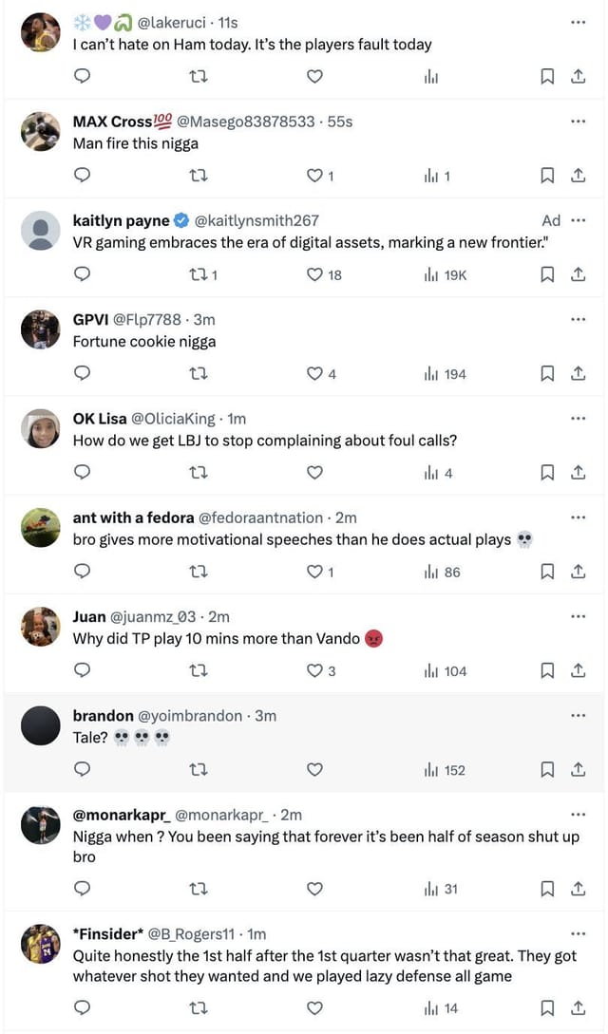Open more options menu on brandon's tweet

(578, 715)
